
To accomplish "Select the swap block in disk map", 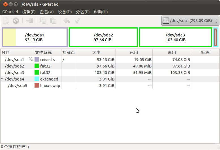I will (x=216, y=37).
